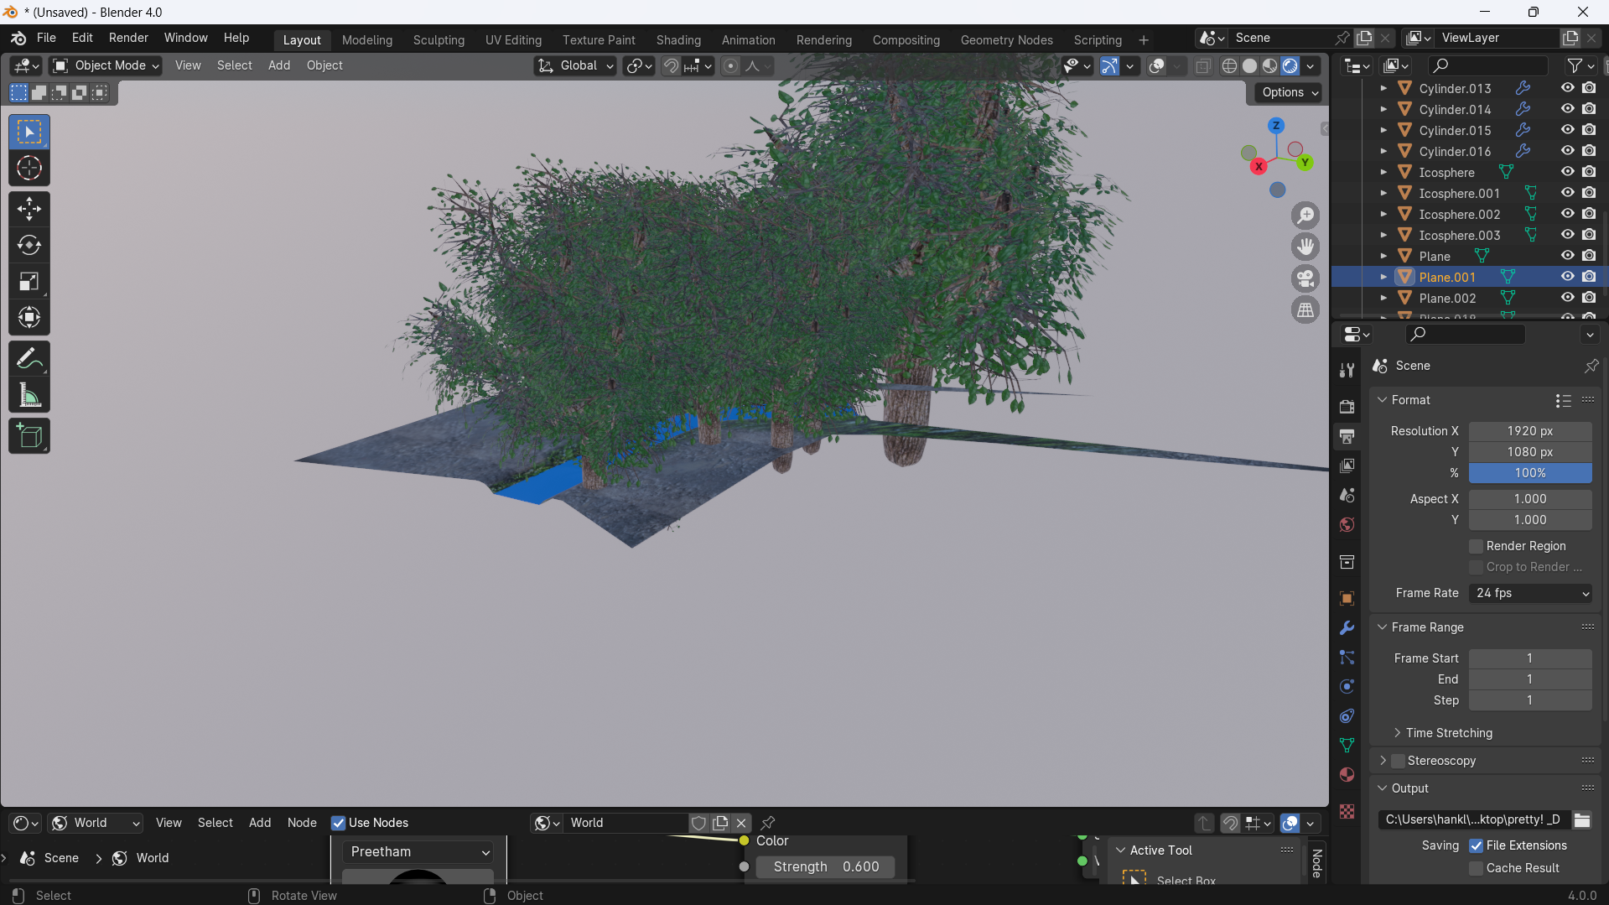Click the zoom view gizmo button
The image size is (1609, 905).
(1305, 216)
